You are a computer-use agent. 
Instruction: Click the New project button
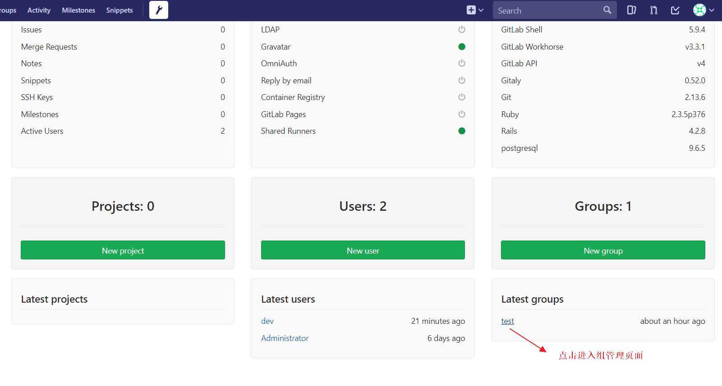click(x=123, y=250)
